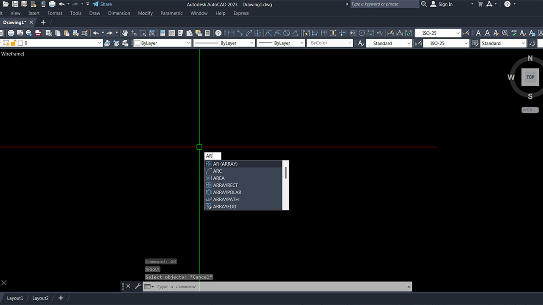Choose ARC from the autocomplete list

244,171
